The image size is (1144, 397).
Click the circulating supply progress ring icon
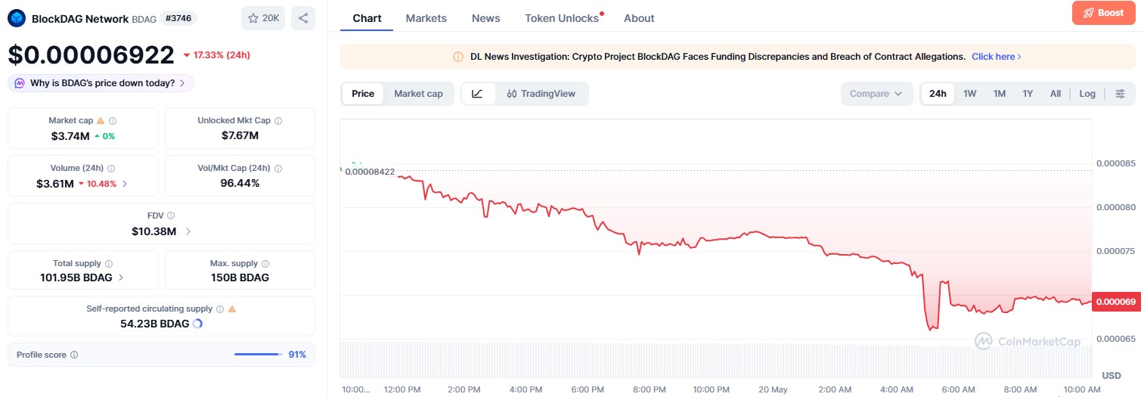(197, 324)
